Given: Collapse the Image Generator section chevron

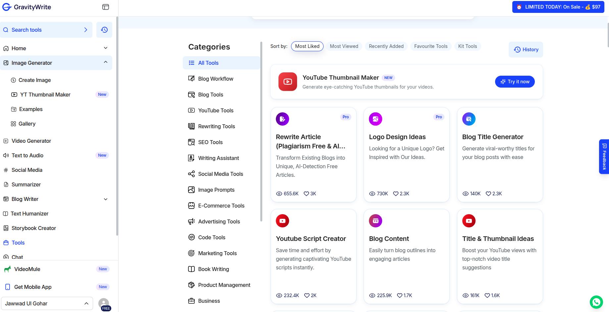Looking at the screenshot, I should (x=106, y=62).
